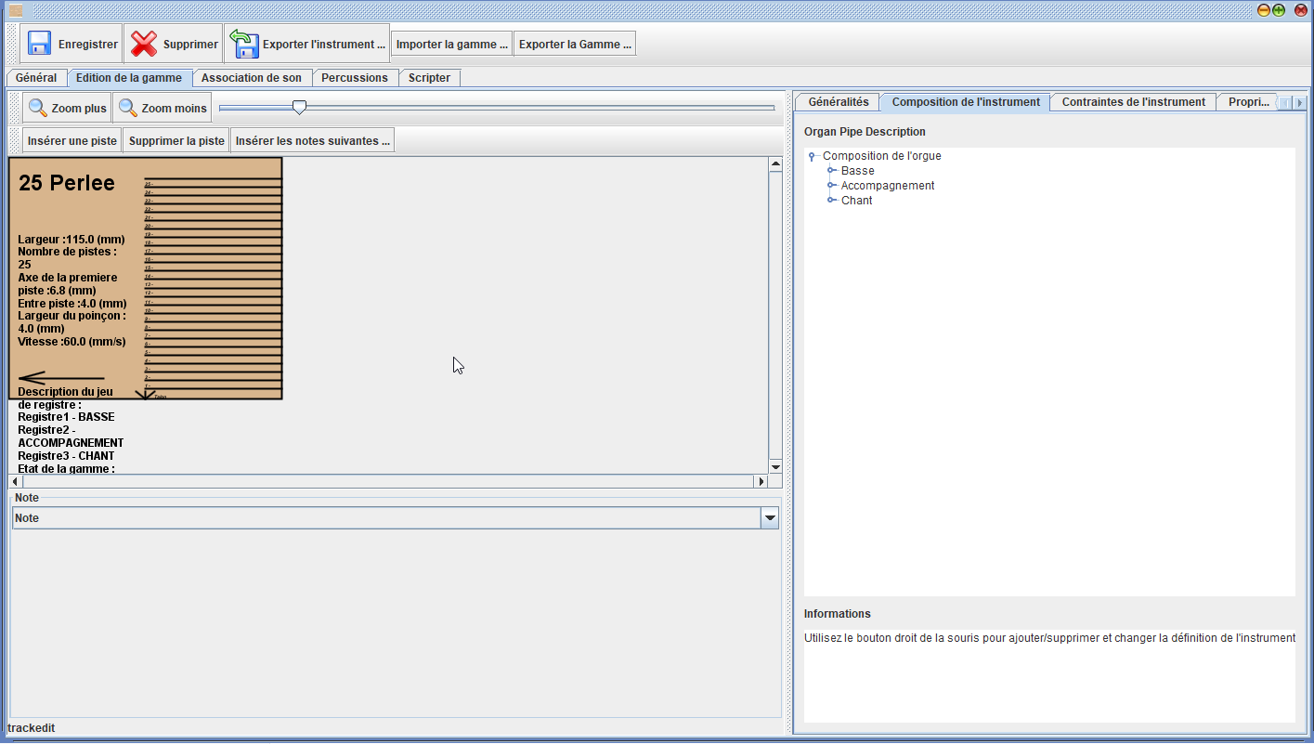Click the Exporter l'instrument arrow icon

point(244,44)
